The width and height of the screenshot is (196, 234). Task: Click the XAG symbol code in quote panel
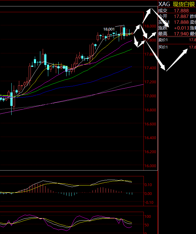[x=164, y=4]
